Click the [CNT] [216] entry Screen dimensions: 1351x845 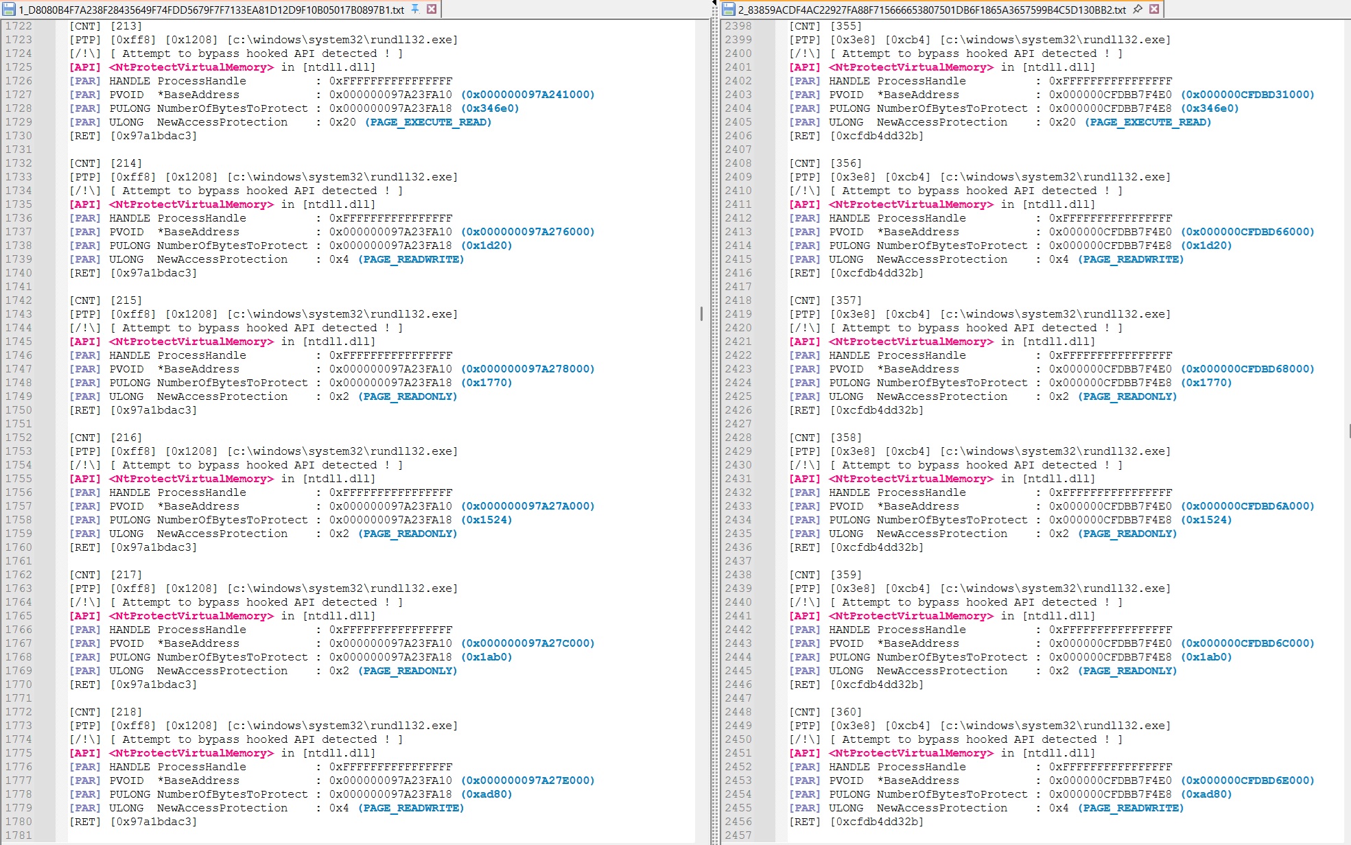tap(106, 438)
